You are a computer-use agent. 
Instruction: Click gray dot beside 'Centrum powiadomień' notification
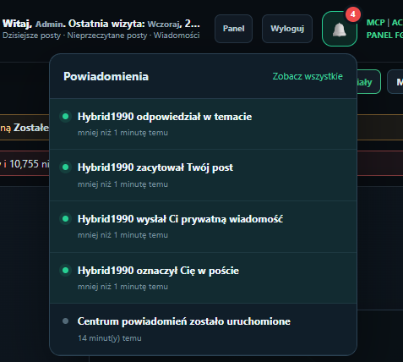pyautogui.click(x=66, y=321)
